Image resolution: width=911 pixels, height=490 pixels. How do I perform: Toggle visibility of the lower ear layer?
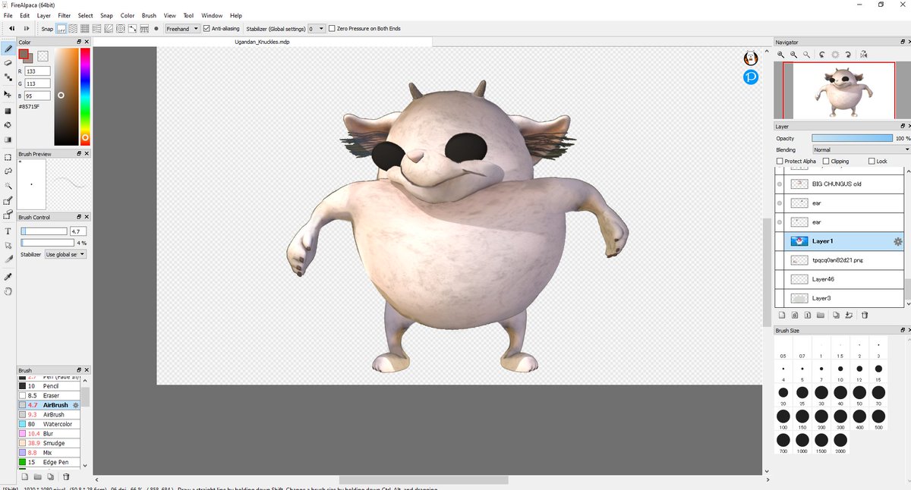(x=780, y=222)
